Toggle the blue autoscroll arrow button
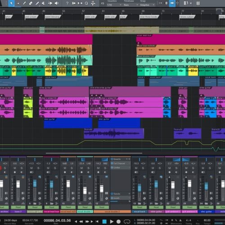The image size is (225, 225). (172, 3)
